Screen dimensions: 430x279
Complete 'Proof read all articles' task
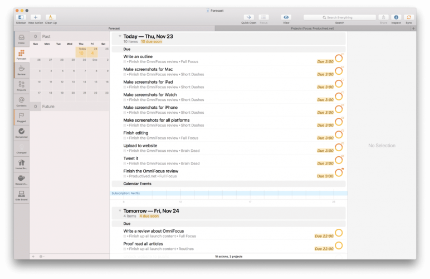pyautogui.click(x=338, y=246)
